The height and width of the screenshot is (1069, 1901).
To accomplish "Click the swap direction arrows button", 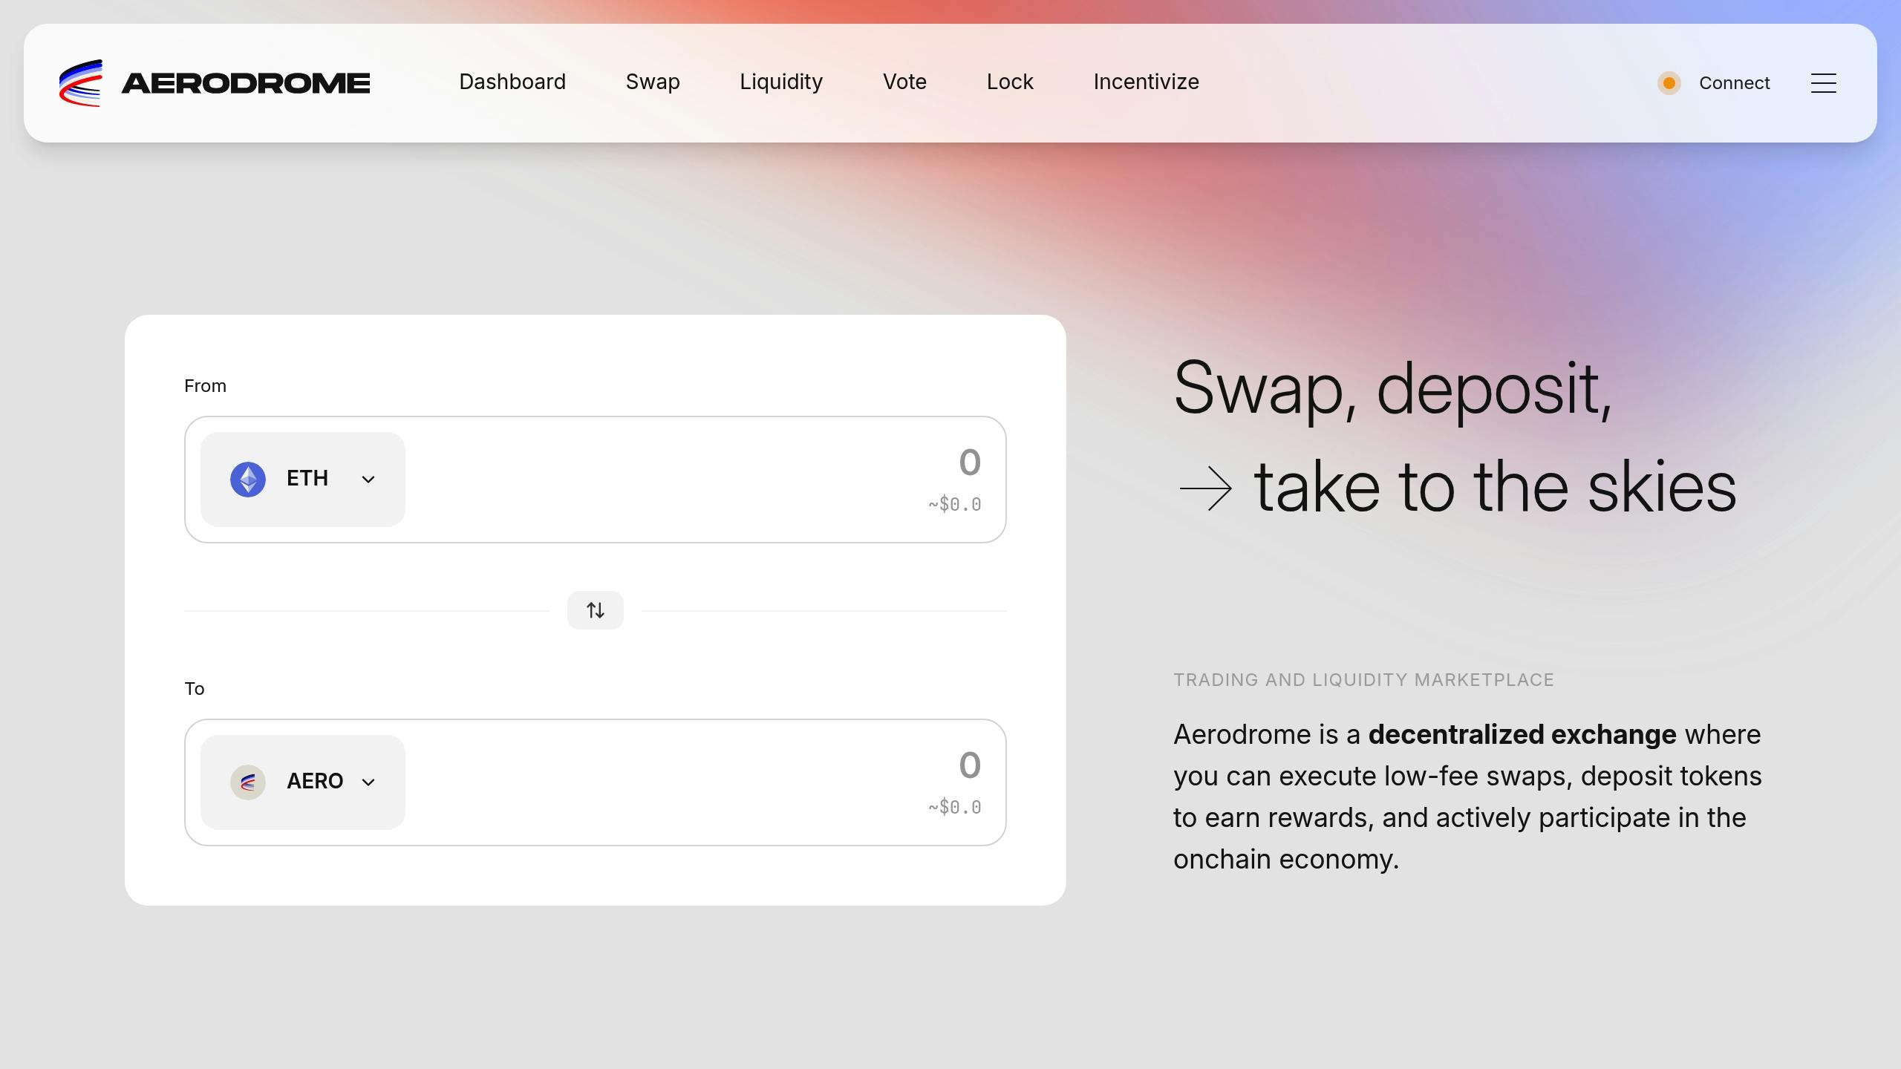I will click(596, 610).
